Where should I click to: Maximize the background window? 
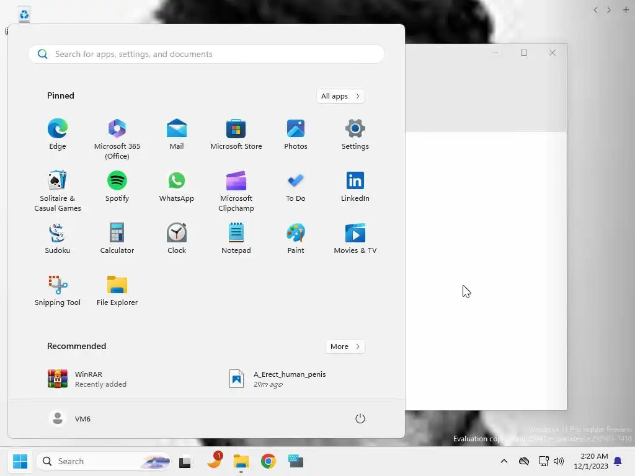(524, 53)
